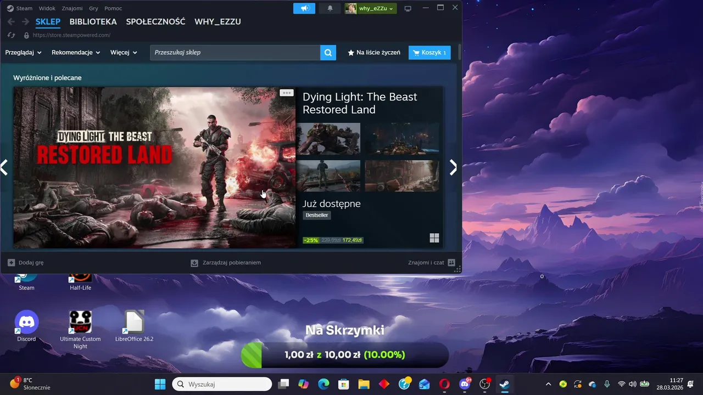The height and width of the screenshot is (395, 703).
Task: Reload the store page
Action: tap(11, 35)
